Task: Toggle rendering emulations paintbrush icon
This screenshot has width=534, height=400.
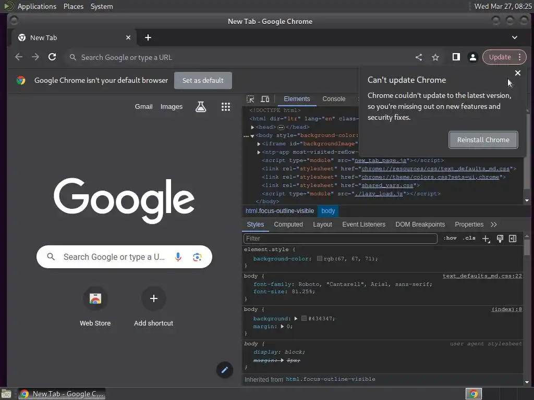Action: (x=500, y=239)
